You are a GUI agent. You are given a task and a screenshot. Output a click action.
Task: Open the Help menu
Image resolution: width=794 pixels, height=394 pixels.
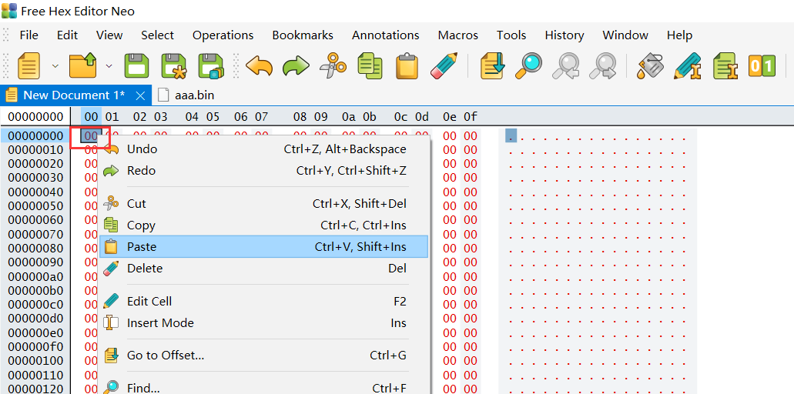(679, 35)
